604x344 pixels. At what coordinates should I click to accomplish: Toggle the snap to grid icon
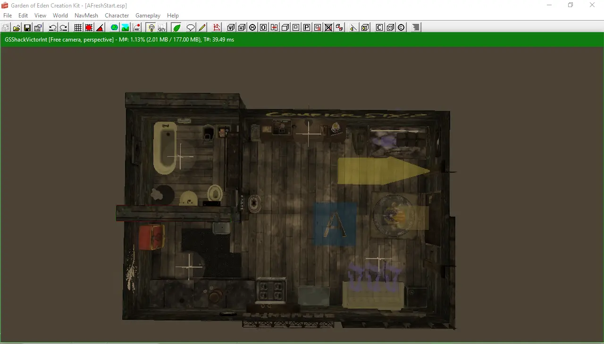tap(78, 27)
